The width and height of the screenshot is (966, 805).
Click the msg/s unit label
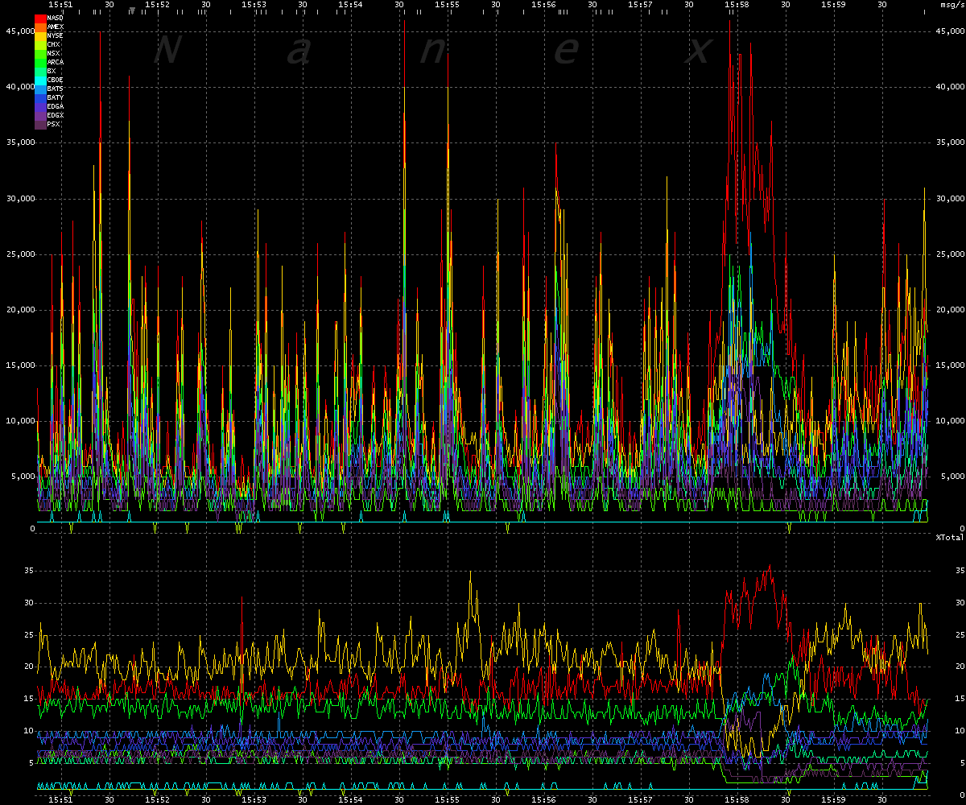click(951, 5)
